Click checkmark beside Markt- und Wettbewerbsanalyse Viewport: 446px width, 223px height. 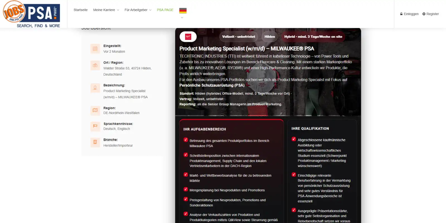[x=186, y=174]
